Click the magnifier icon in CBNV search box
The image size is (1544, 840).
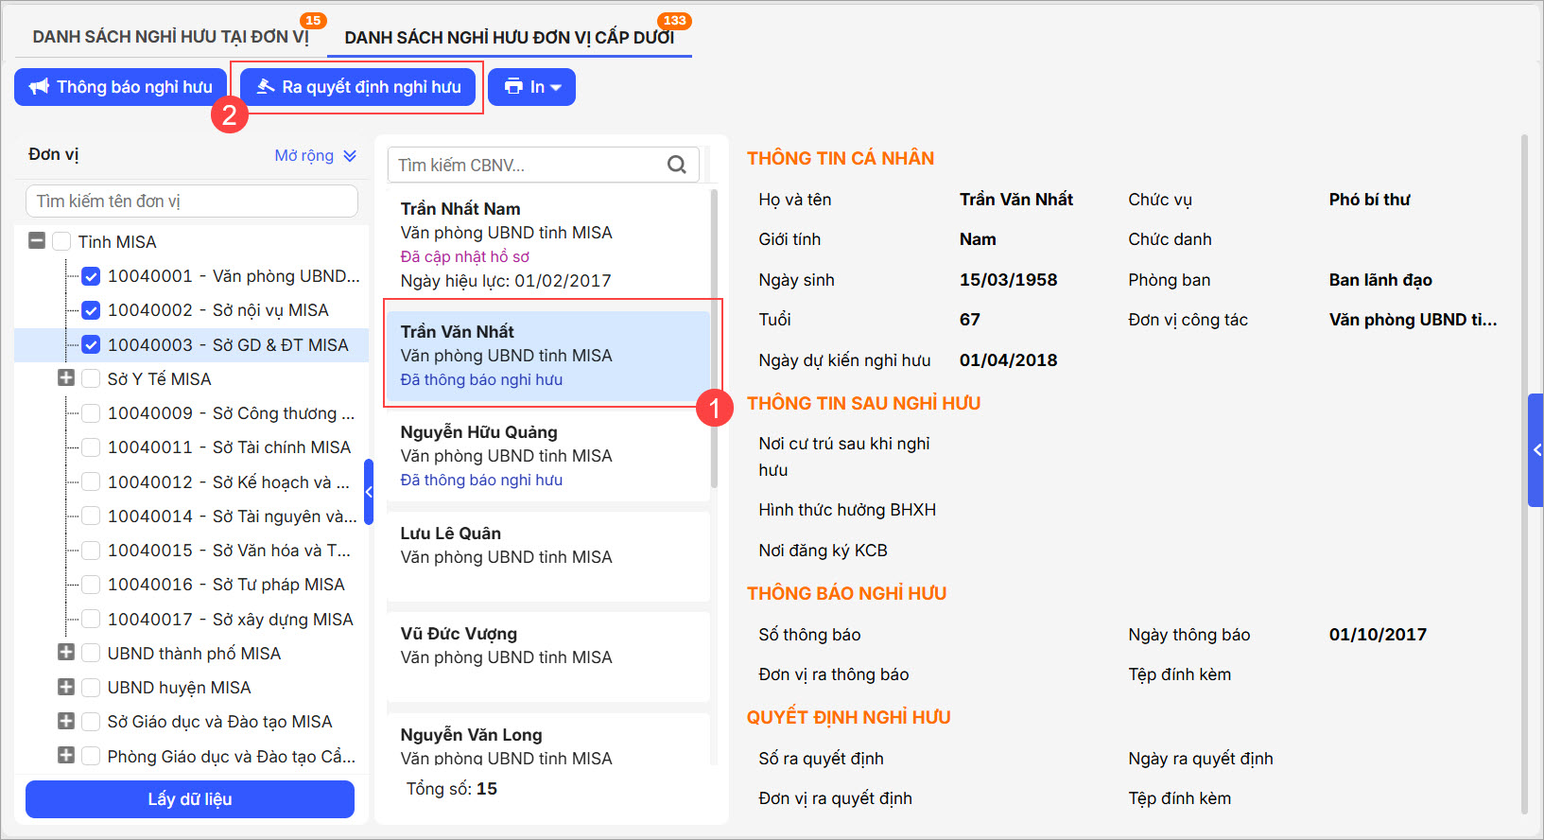(677, 165)
